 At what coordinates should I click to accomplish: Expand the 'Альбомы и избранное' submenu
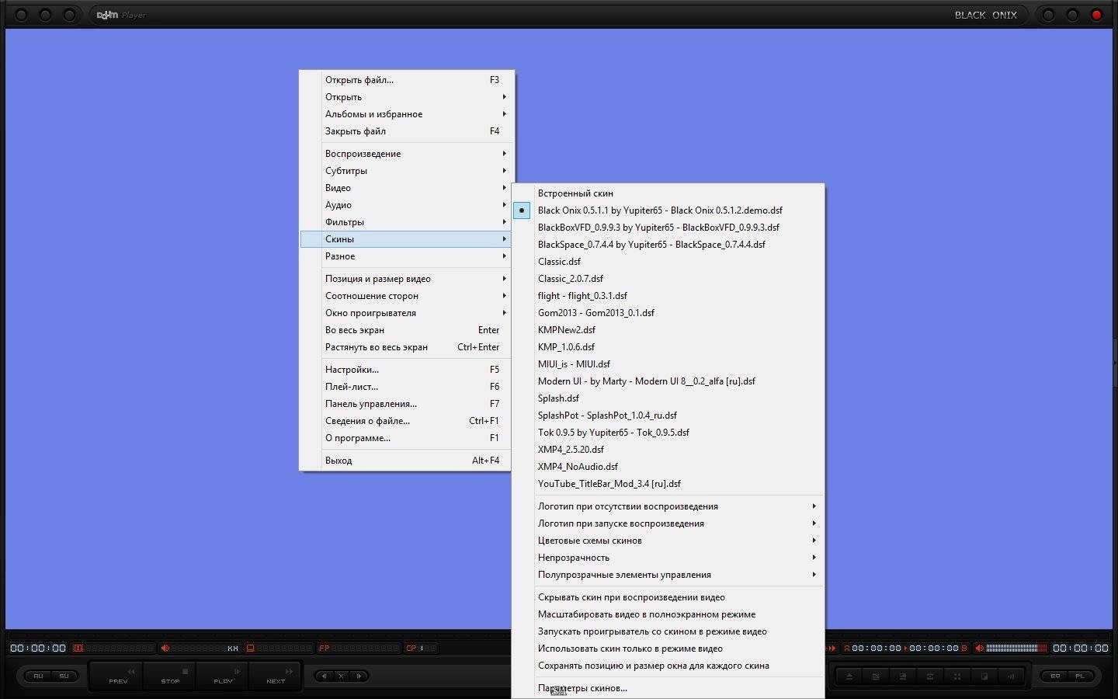(406, 114)
